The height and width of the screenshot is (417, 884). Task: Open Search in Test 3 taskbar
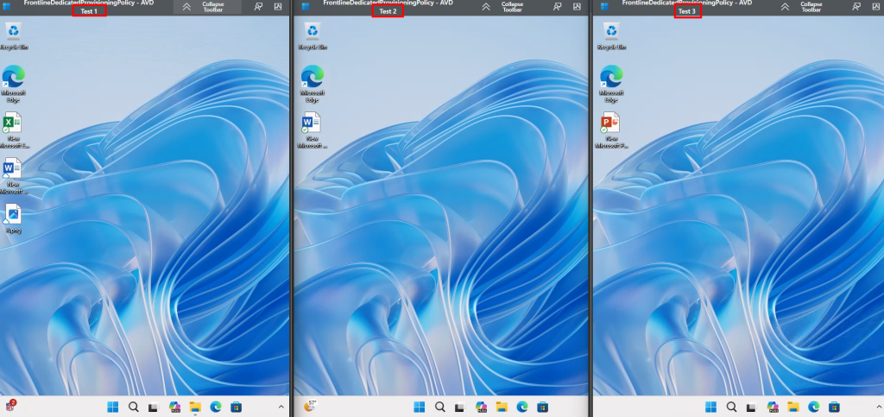(732, 407)
